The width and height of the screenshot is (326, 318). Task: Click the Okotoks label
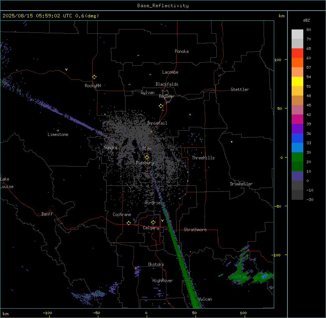pos(156,264)
